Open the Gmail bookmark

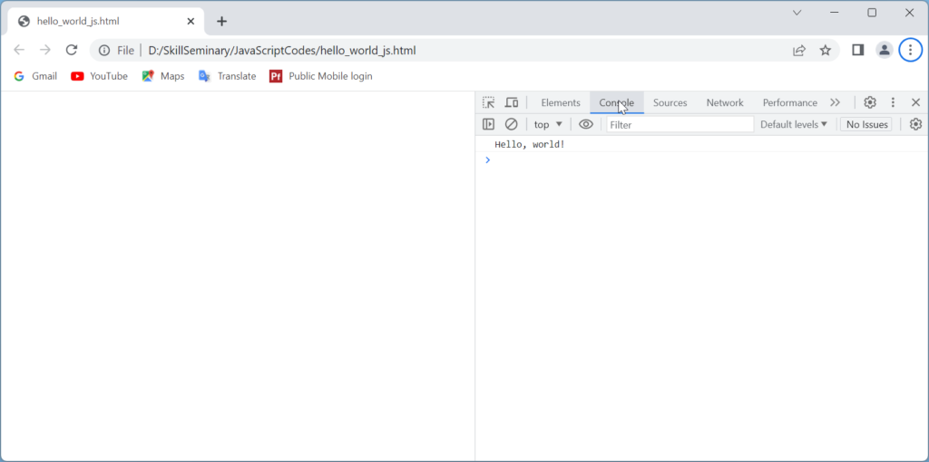coord(35,76)
